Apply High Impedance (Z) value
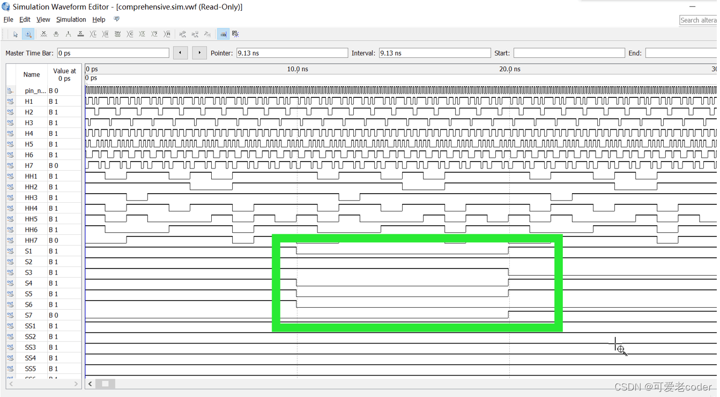The height and width of the screenshot is (397, 720). click(80, 34)
